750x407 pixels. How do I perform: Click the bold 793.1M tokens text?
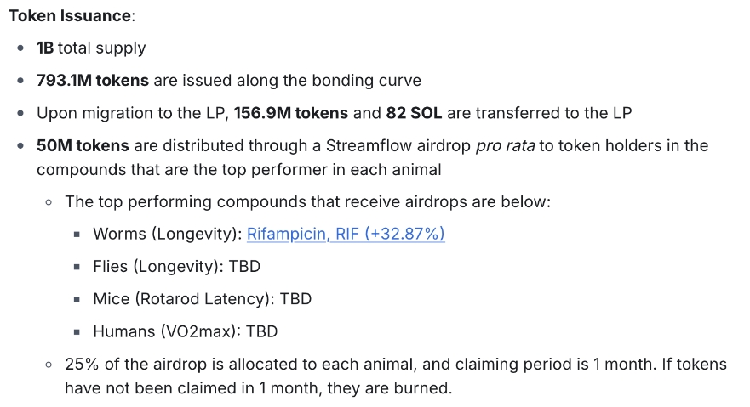[92, 80]
